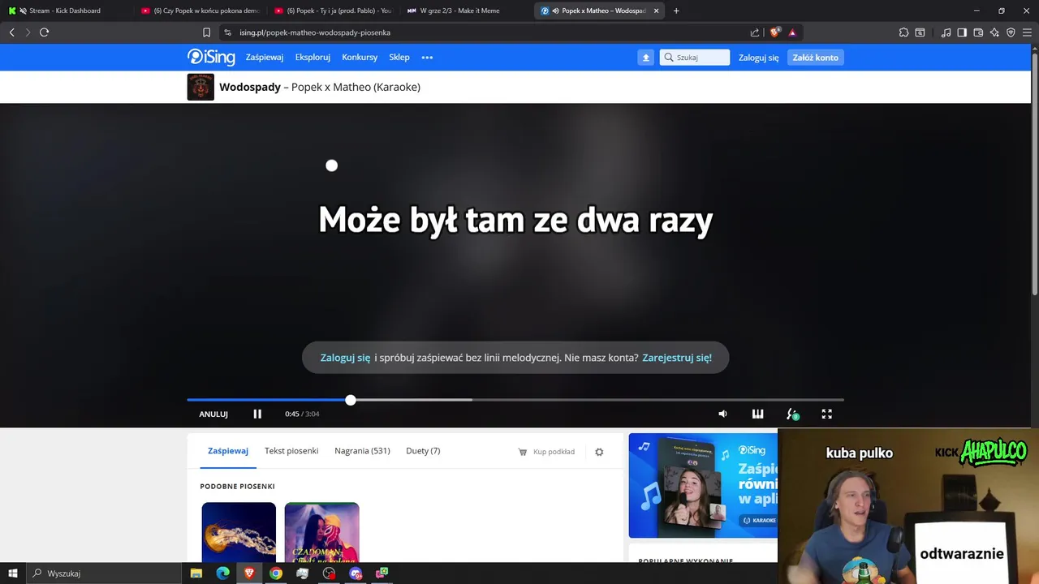Click the Wyszukaj taskbar search box
Screen dimensions: 1039x584
104,573
